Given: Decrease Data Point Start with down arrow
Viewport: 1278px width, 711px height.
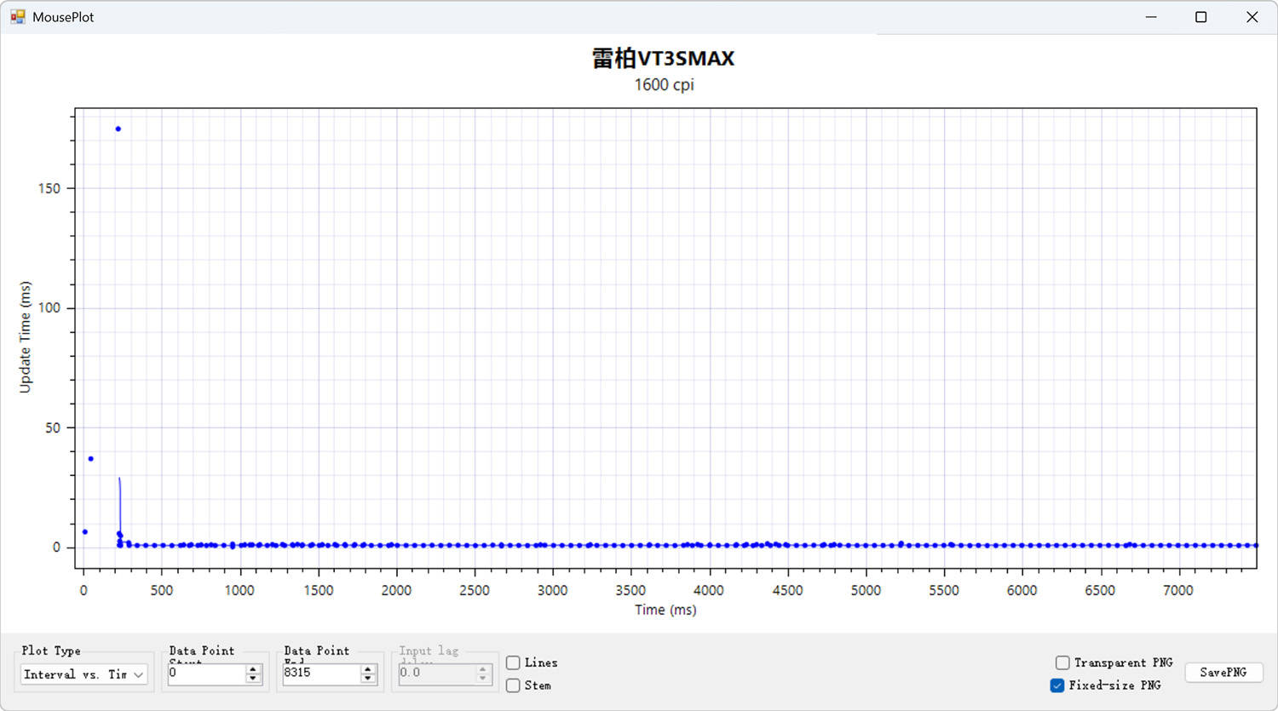Looking at the screenshot, I should [x=253, y=679].
